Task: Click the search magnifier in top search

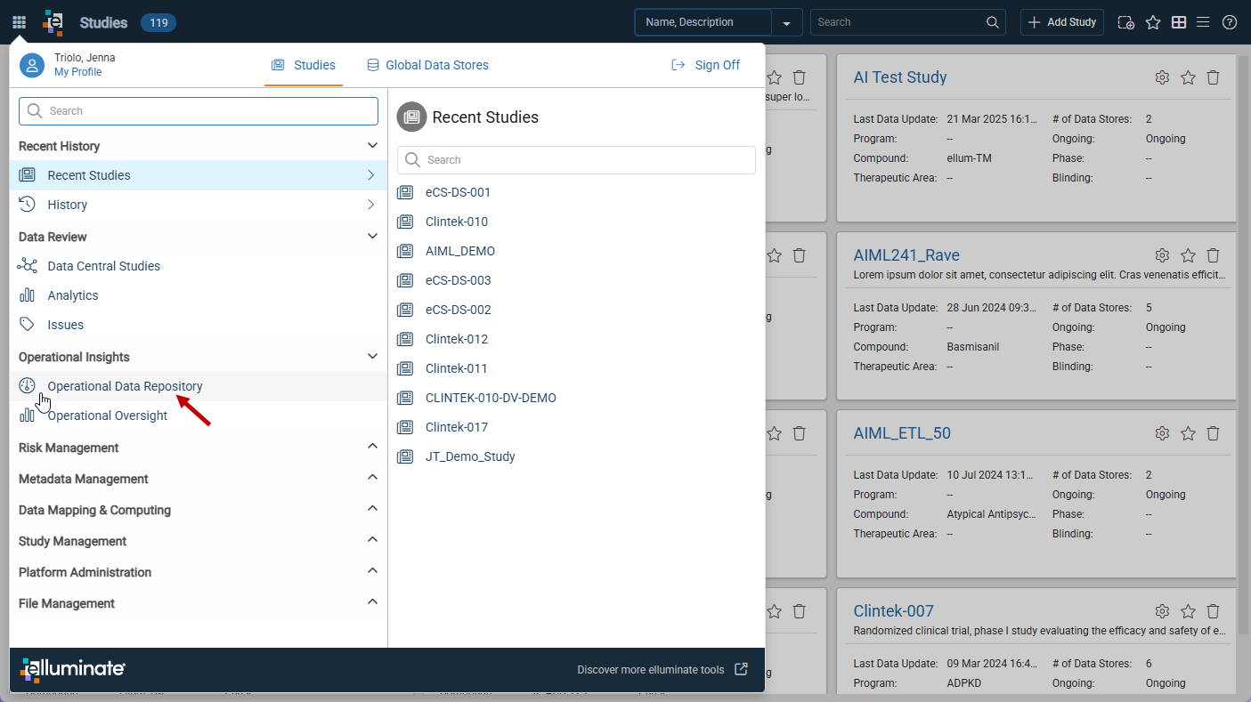Action: coord(993,22)
